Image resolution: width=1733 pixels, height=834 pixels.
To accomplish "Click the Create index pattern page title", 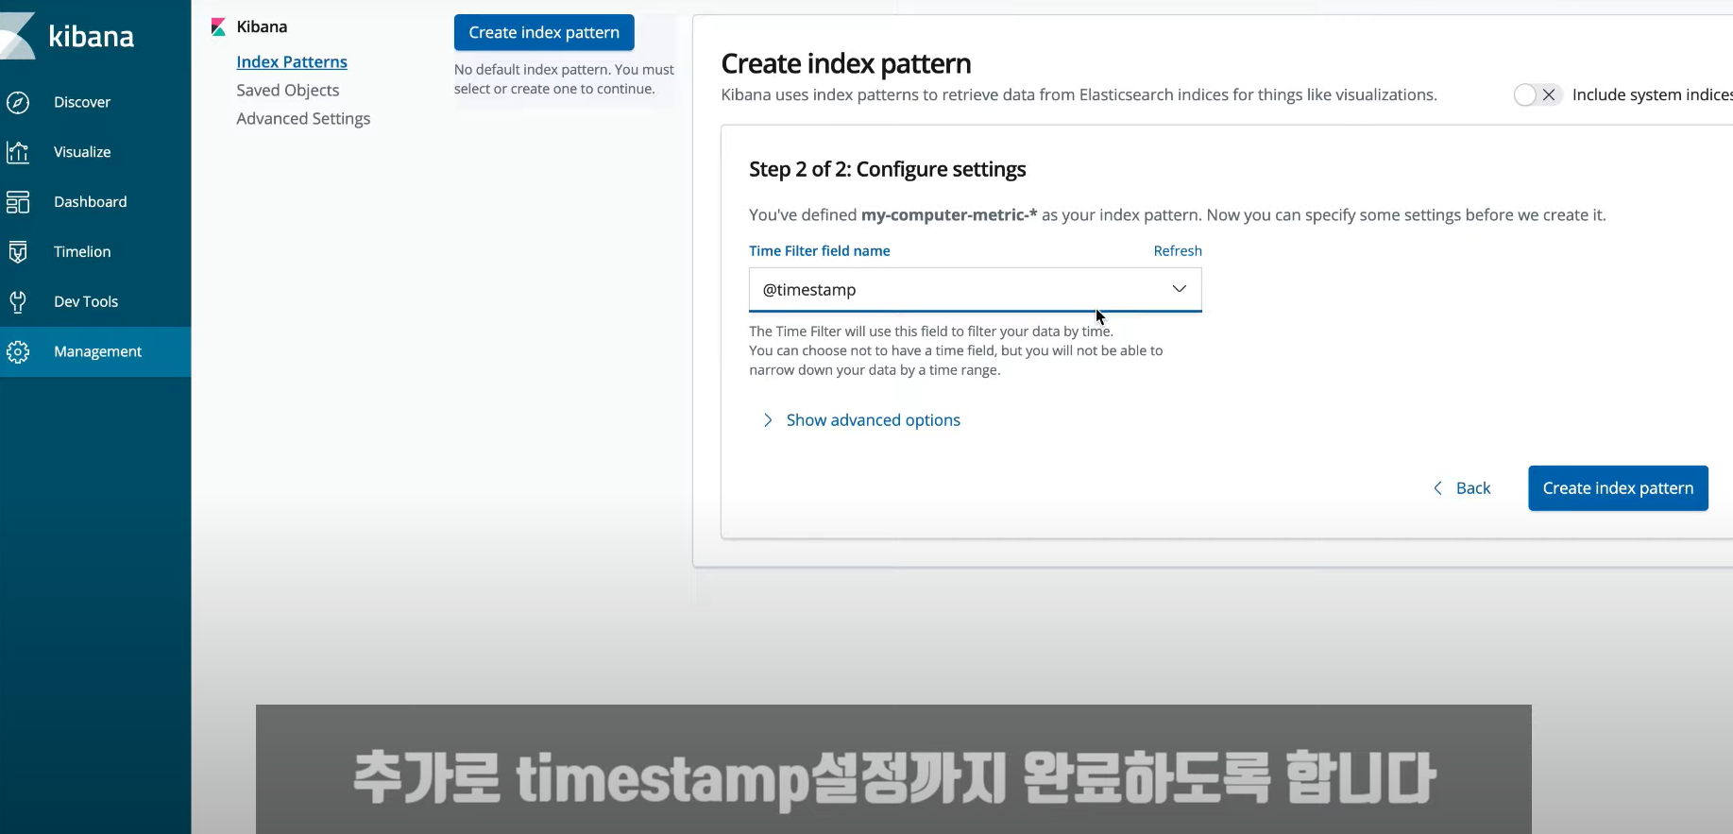I will coord(846,63).
